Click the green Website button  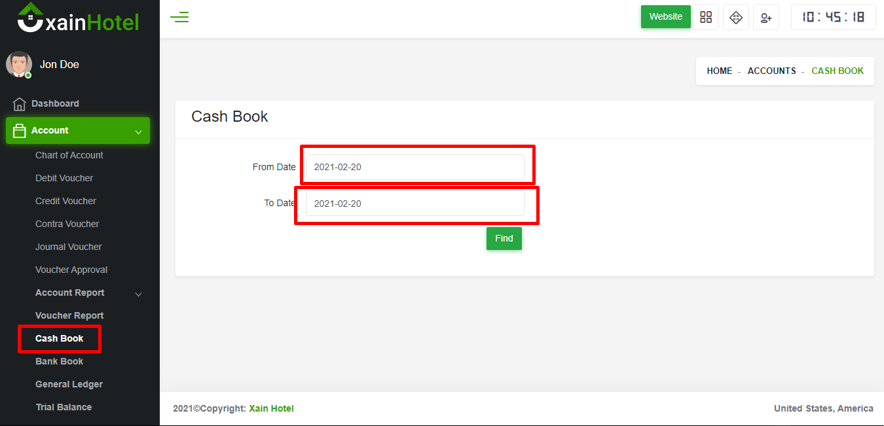coord(665,17)
